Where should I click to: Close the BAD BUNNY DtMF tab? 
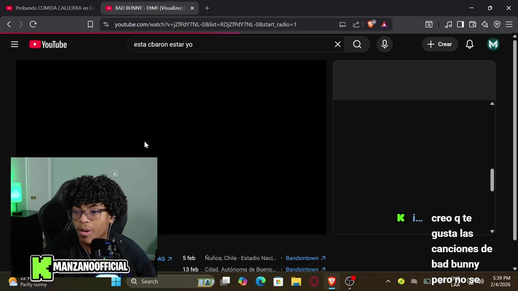(x=192, y=8)
